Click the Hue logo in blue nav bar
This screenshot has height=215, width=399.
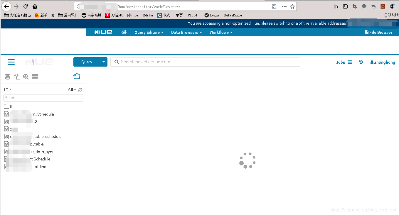[103, 32]
